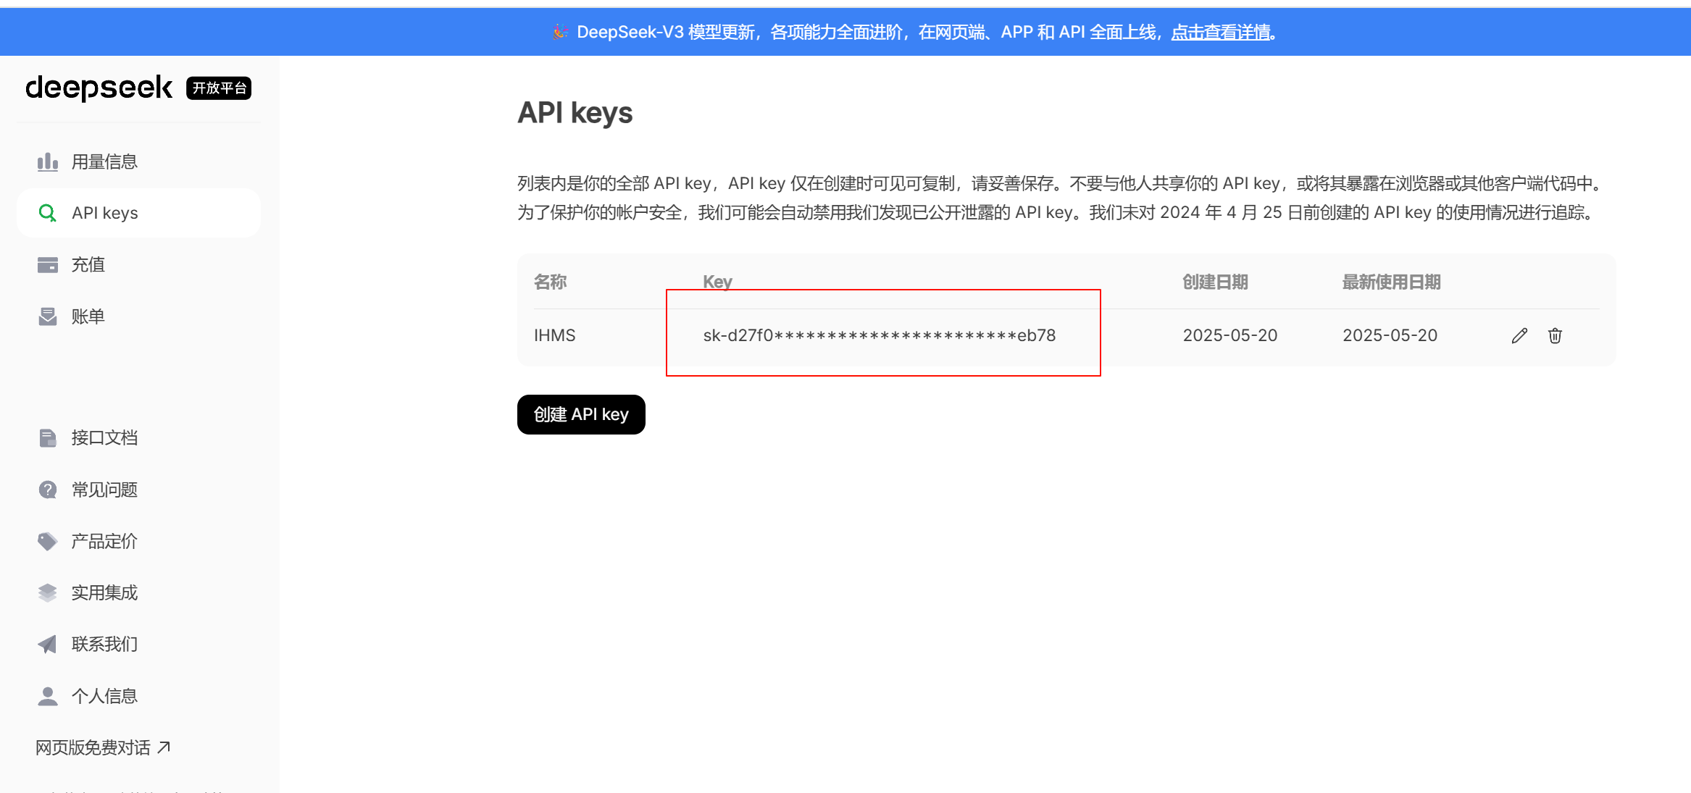Image resolution: width=1691 pixels, height=793 pixels.
Task: Open the 充值 menu item
Action: (x=88, y=265)
